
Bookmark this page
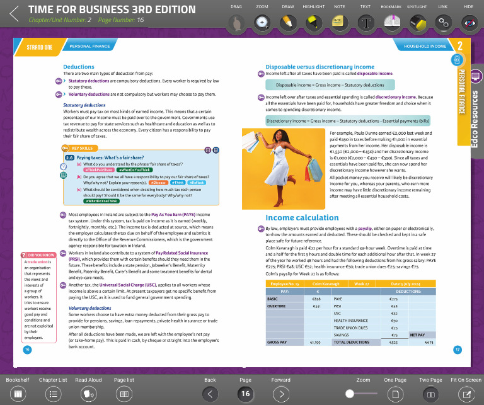coord(391,23)
